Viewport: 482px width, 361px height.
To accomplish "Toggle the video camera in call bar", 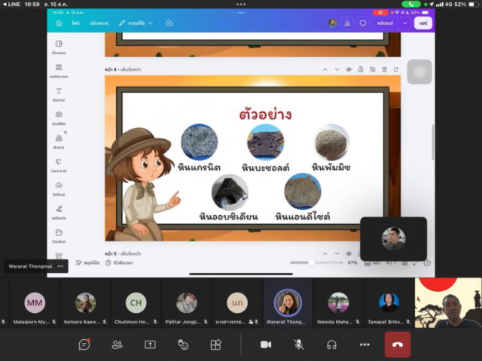I will [x=266, y=344].
